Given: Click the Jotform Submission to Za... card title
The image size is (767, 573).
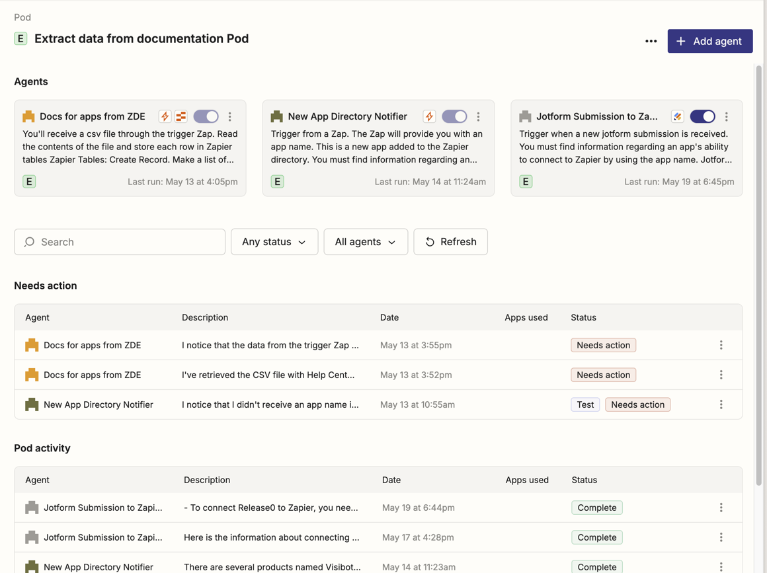Looking at the screenshot, I should pos(597,116).
